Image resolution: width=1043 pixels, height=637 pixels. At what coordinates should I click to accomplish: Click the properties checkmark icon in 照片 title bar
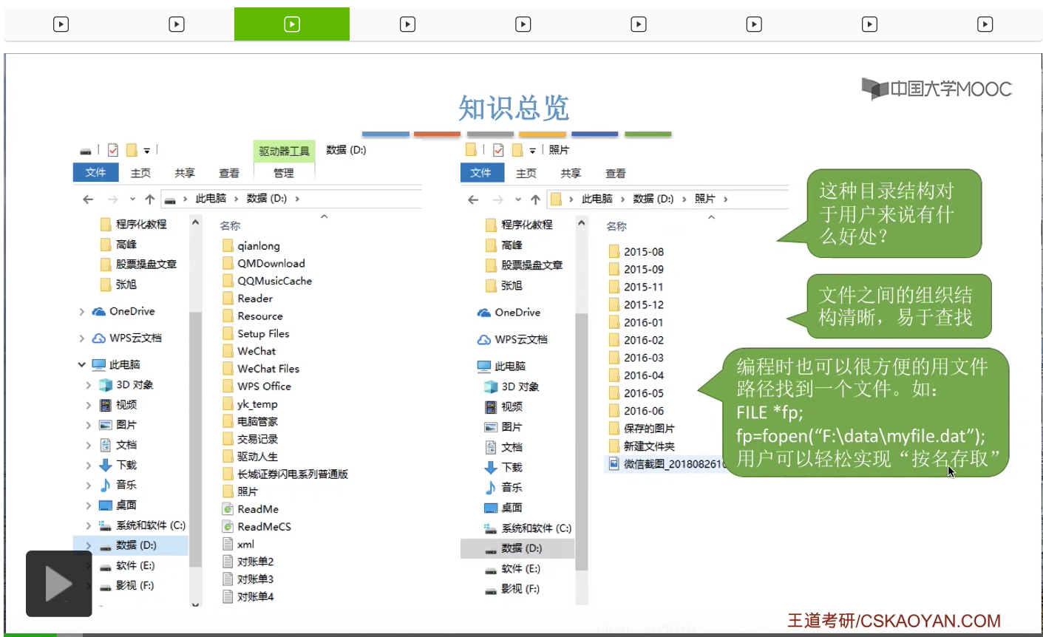[498, 150]
